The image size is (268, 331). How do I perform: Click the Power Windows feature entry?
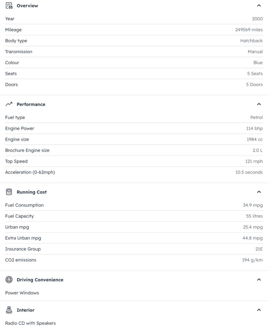(x=22, y=293)
